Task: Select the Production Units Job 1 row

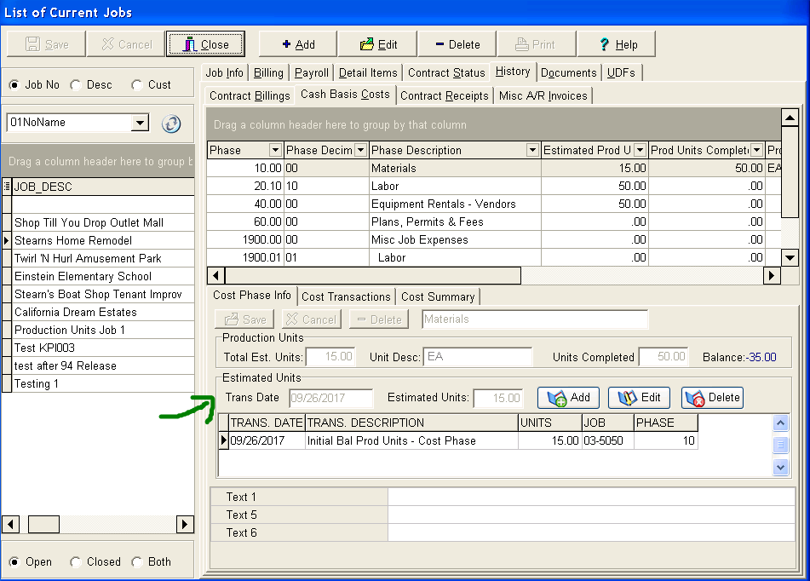Action: coord(103,330)
